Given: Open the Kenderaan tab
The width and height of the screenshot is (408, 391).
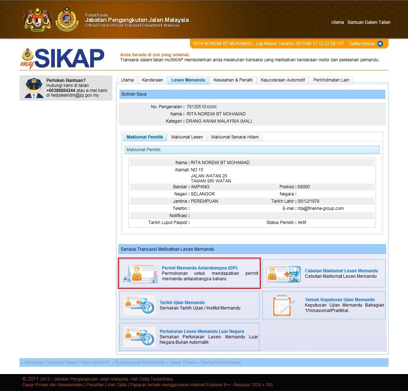Looking at the screenshot, I should (x=152, y=80).
